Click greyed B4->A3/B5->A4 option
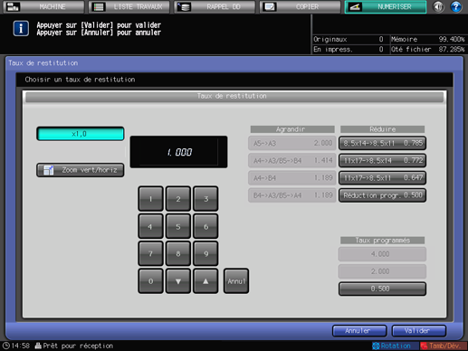This screenshot has width=468, height=351. [292, 195]
